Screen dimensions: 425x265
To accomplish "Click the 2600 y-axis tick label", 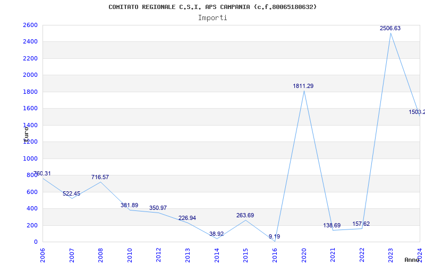I will (30, 25).
